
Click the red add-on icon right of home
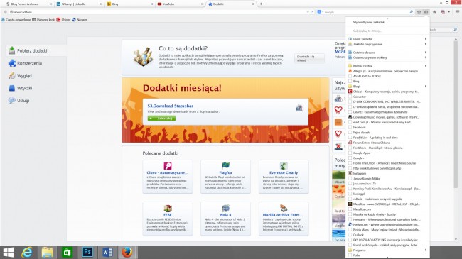[443, 12]
